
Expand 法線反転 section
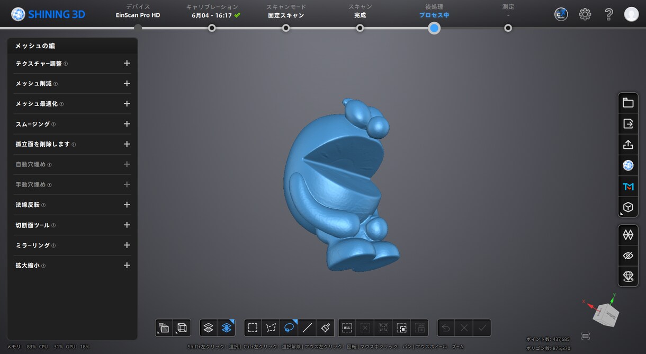127,205
